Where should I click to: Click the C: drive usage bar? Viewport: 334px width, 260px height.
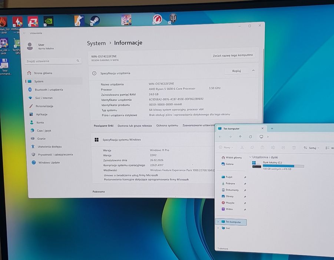283,166
